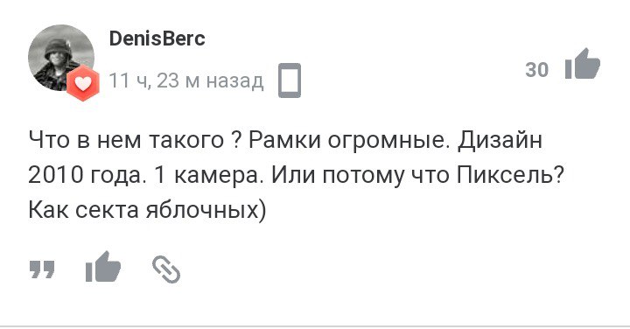Viewport: 630px width, 329px height.
Task: Click the word "Дизайн" in the comment
Action: [500, 140]
